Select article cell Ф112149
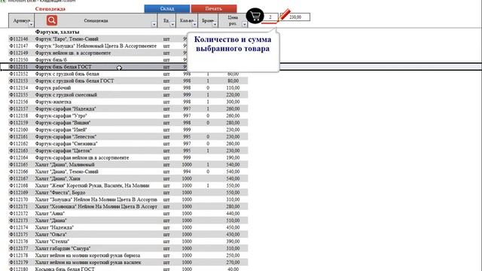 pos(18,53)
